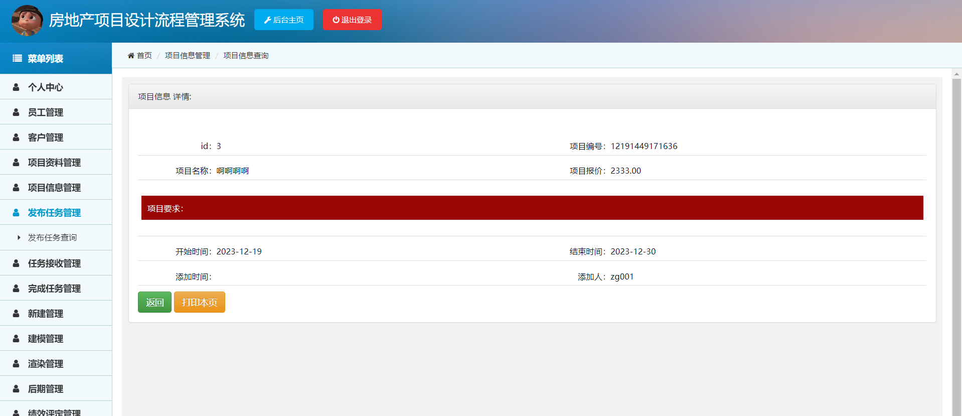
Task: Click the home icon in the breadcrumb
Action: 131,55
